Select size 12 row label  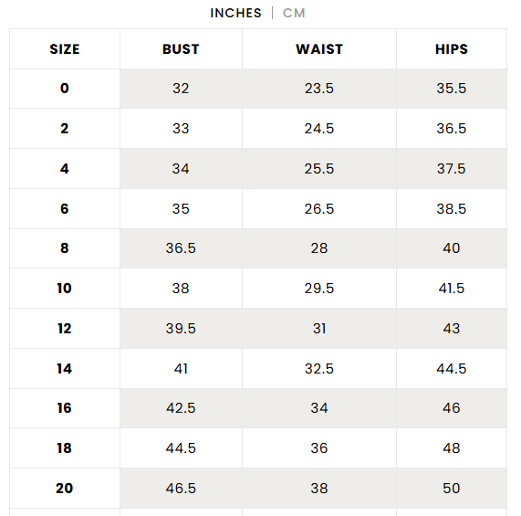pos(65,329)
